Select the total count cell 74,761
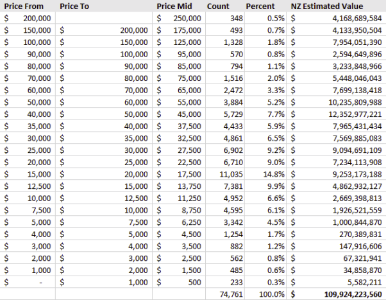The height and width of the screenshot is (300, 386). (225, 294)
